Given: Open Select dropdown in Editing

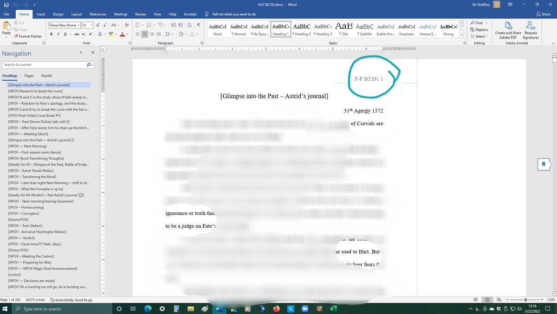Looking at the screenshot, I should (x=479, y=36).
